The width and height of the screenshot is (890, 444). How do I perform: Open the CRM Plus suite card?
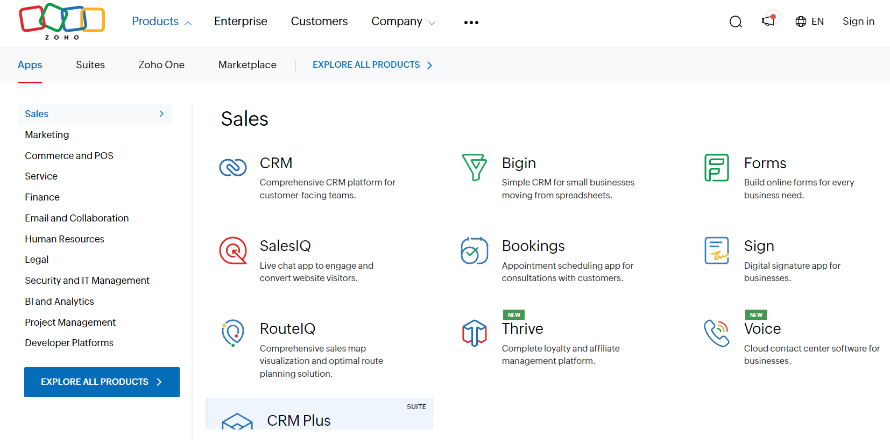click(x=320, y=414)
